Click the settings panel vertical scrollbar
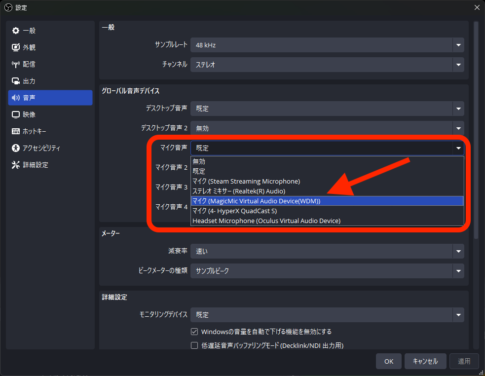The width and height of the screenshot is (485, 376). pyautogui.click(x=476, y=130)
